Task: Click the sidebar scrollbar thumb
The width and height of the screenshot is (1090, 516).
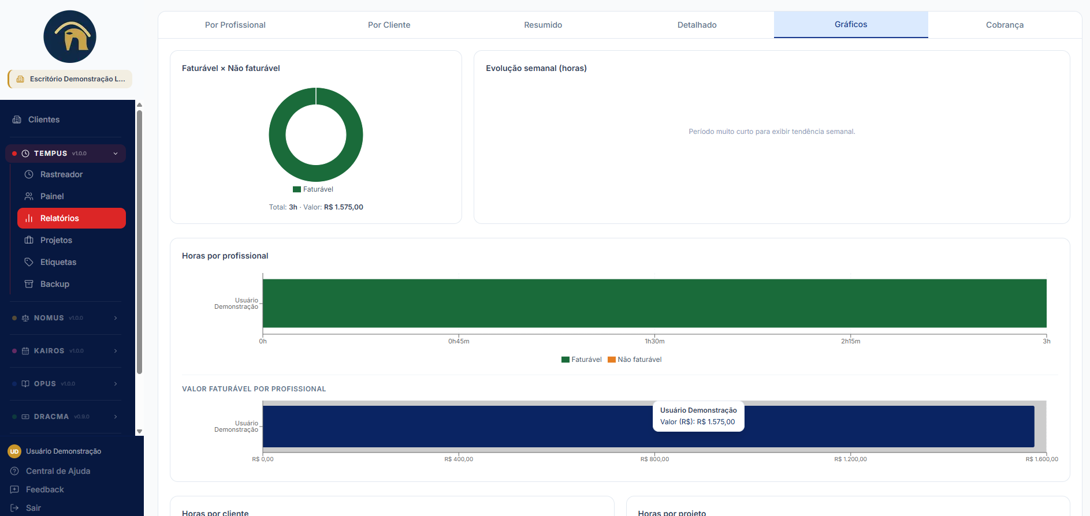Action: point(139,242)
